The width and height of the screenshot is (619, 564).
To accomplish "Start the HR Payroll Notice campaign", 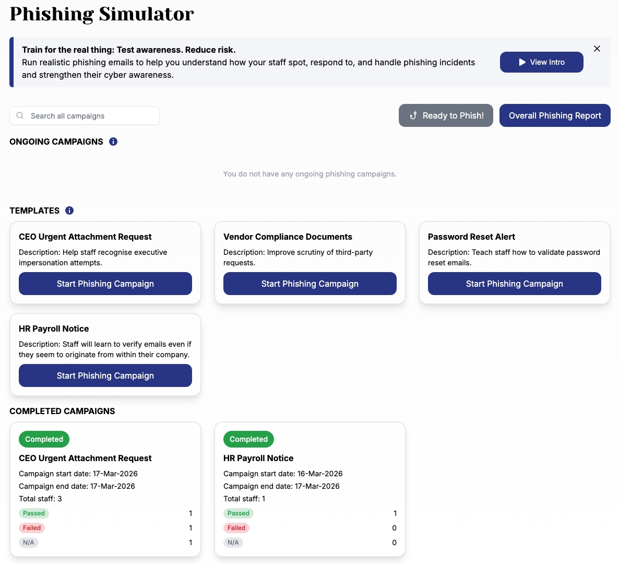I will (105, 375).
